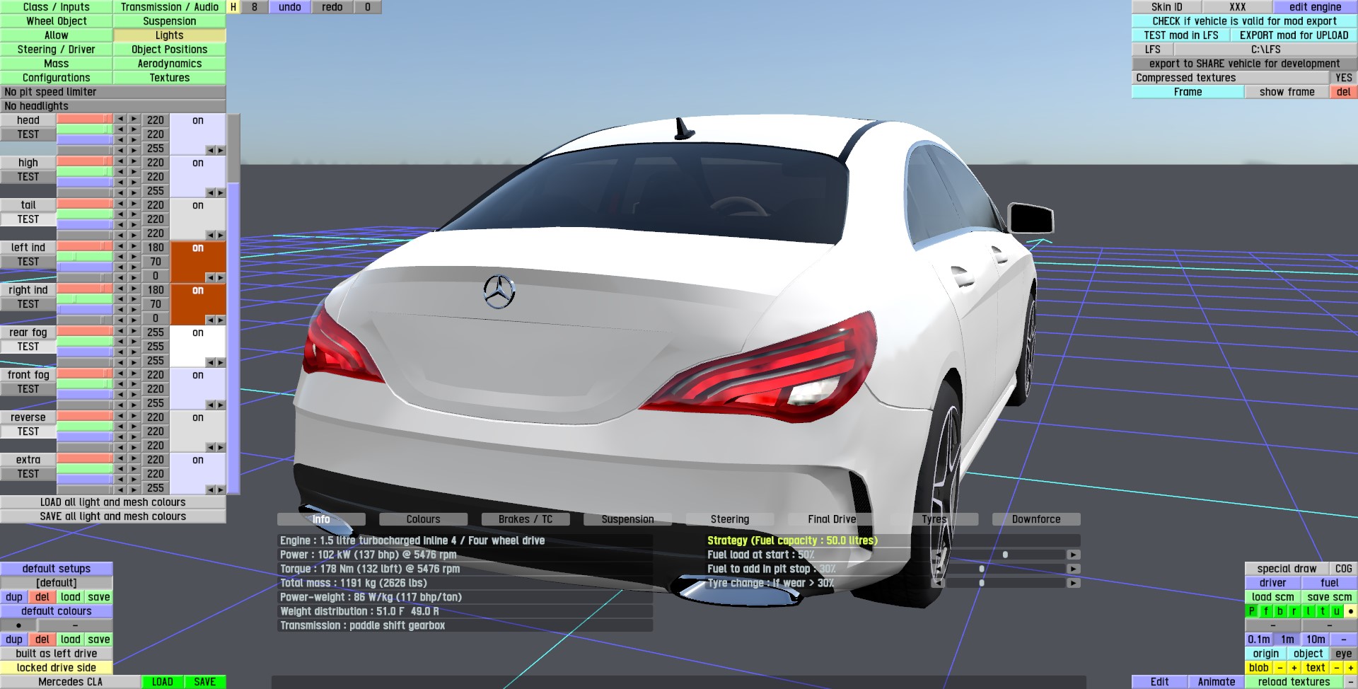Select the f view button
The image size is (1358, 689).
coord(1266,611)
